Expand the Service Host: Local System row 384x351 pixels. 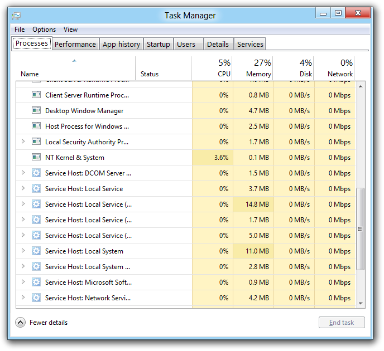[x=23, y=251]
